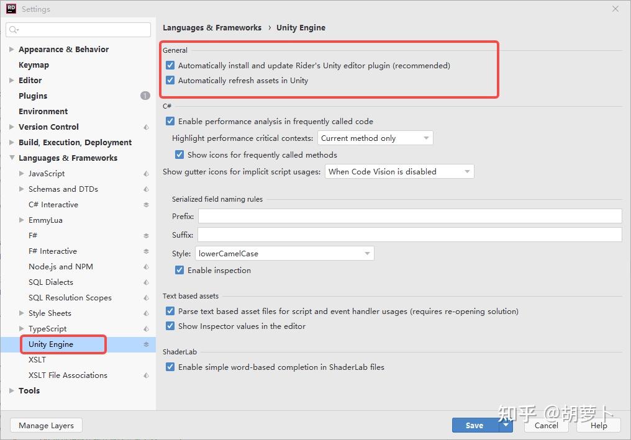
Task: Uncheck Automatically refresh assets in Unity
Action: 170,81
